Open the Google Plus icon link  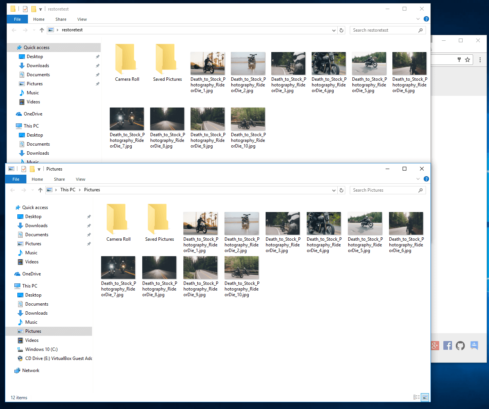pos(435,346)
